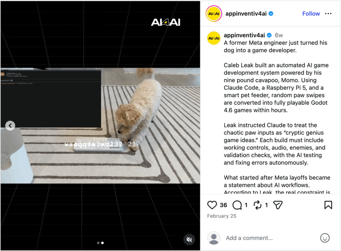Image resolution: width=341 pixels, height=251 pixels.
Task: Select the second carousel dot indicator
Action: pos(102,243)
